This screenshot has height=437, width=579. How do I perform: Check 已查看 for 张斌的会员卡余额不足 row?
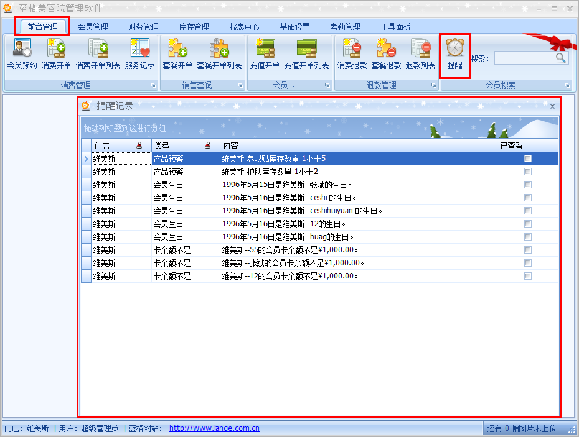tap(528, 263)
